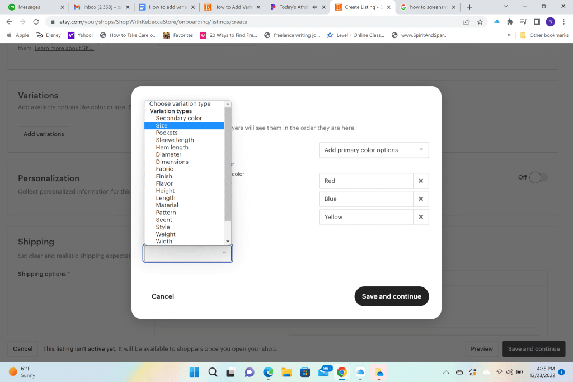Delete the Yellow color option
Image resolution: width=573 pixels, height=382 pixels.
pyautogui.click(x=421, y=217)
